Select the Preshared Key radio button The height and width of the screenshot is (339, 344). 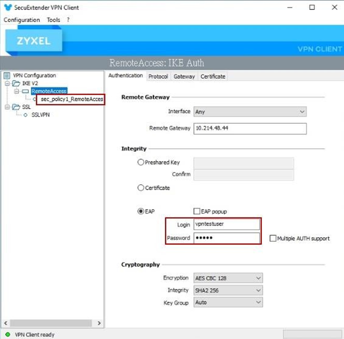tap(140, 162)
